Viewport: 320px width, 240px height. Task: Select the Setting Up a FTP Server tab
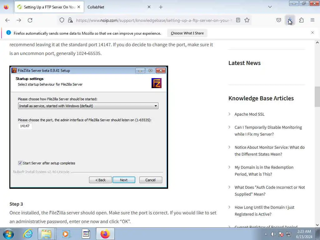point(49,7)
